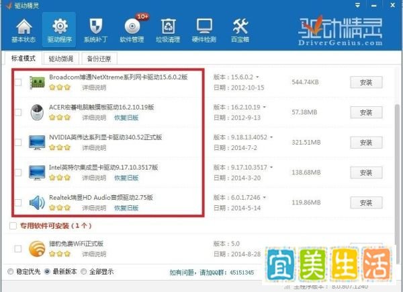
Task: Click 恢复旧版 for the Realtek audio driver
Action: (x=126, y=208)
